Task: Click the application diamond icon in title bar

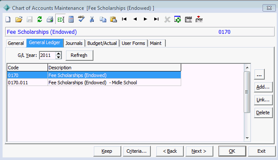Action: 7,8
